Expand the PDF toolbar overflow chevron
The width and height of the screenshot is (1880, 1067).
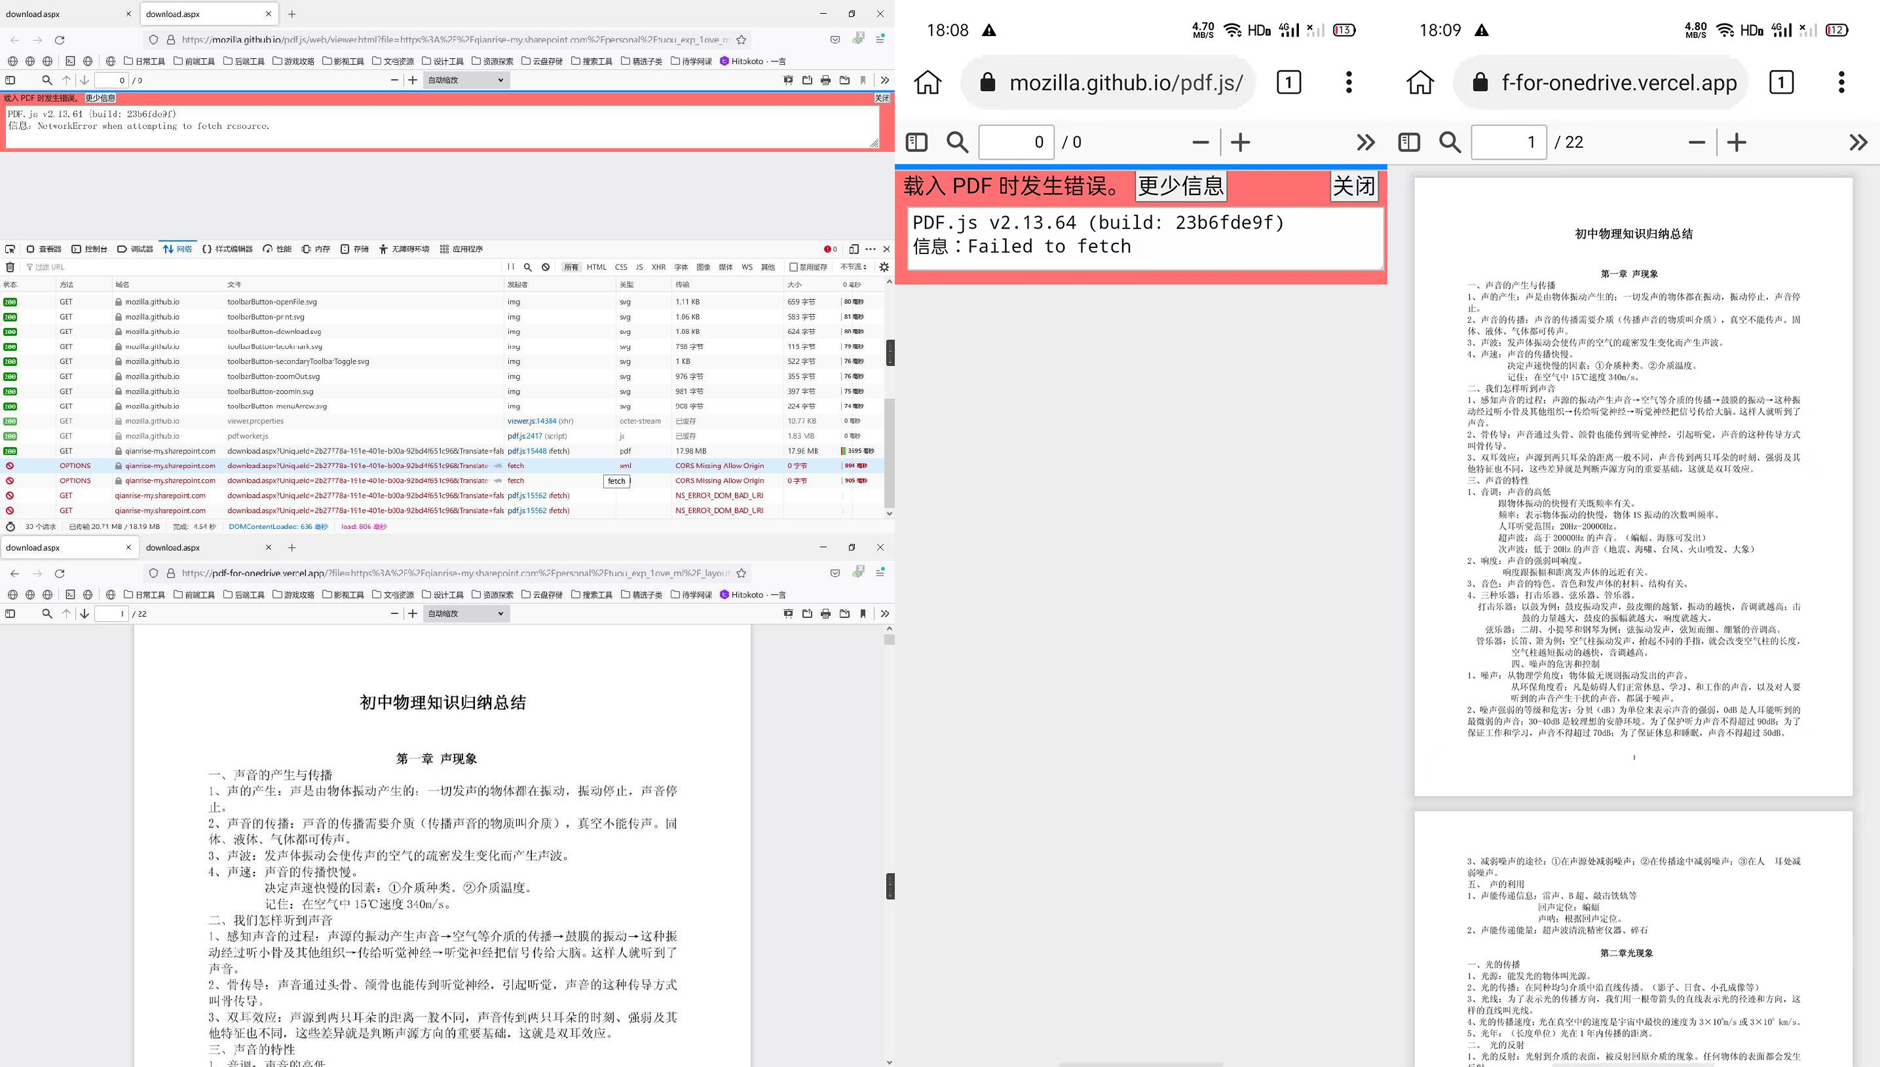point(886,80)
